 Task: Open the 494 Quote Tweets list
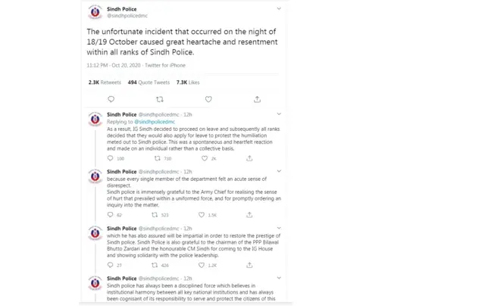(x=149, y=82)
